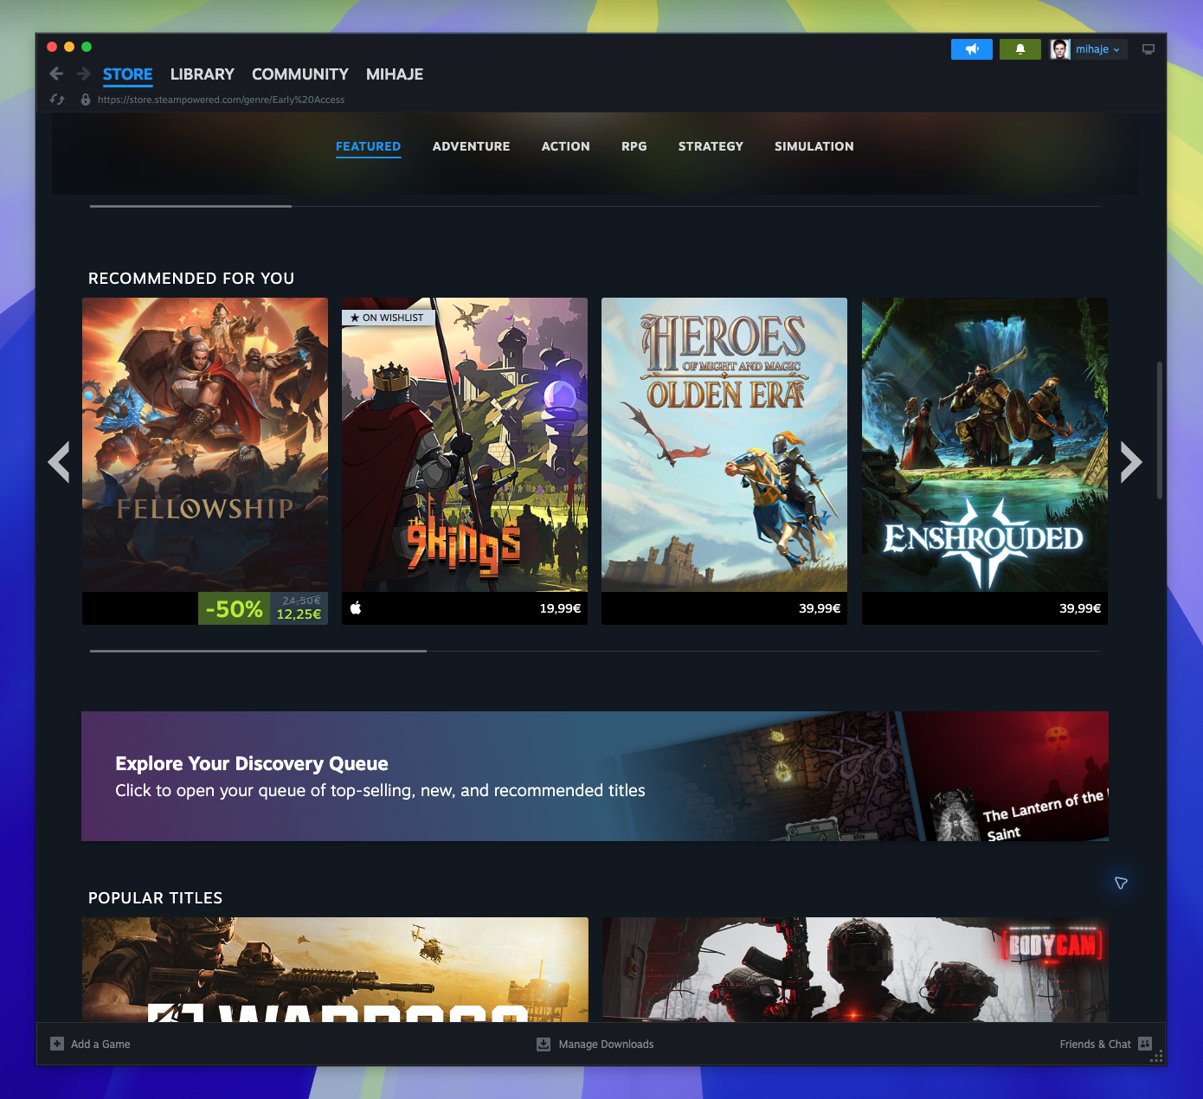
Task: Open the announcements megaphone button
Action: tap(972, 49)
